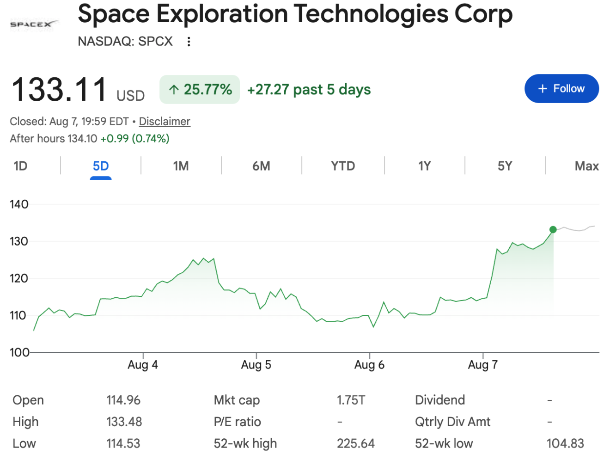Follow the SPCX stock
The image size is (610, 460).
[561, 88]
